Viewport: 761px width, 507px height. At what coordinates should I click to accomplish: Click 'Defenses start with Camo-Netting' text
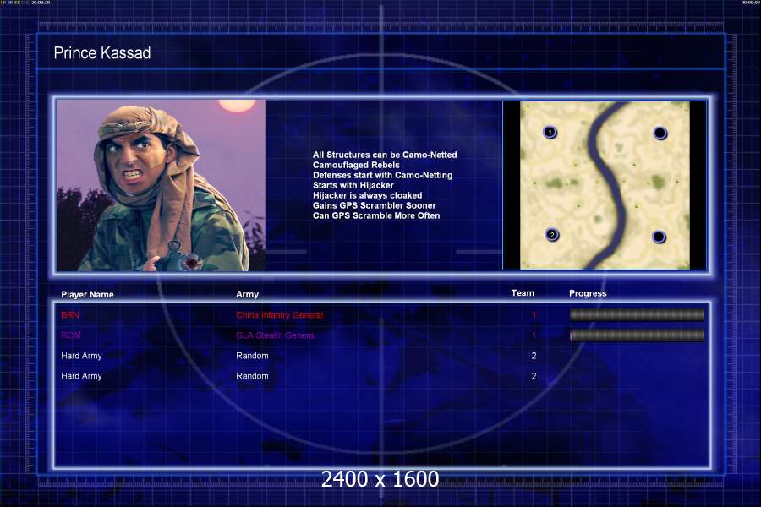382,175
